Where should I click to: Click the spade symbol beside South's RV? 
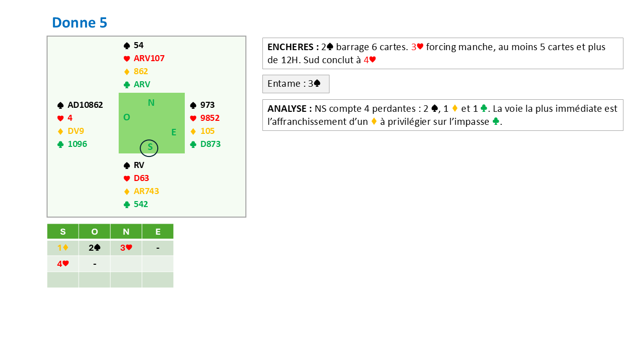tap(127, 165)
